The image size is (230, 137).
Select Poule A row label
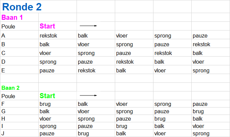point(19,36)
